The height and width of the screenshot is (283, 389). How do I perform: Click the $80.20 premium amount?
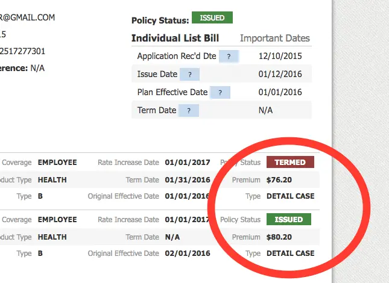click(279, 237)
